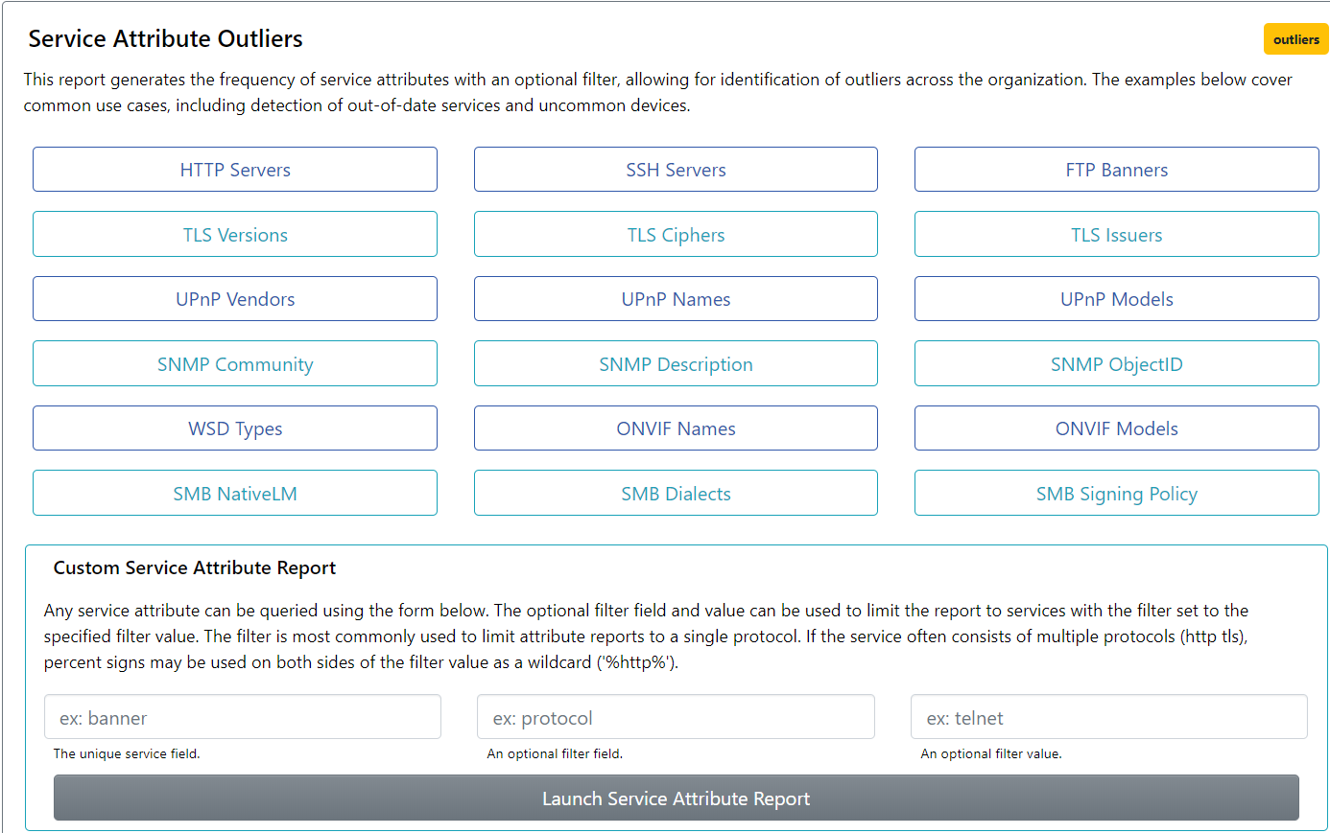Click the WSD Types report button

pyautogui.click(x=235, y=428)
